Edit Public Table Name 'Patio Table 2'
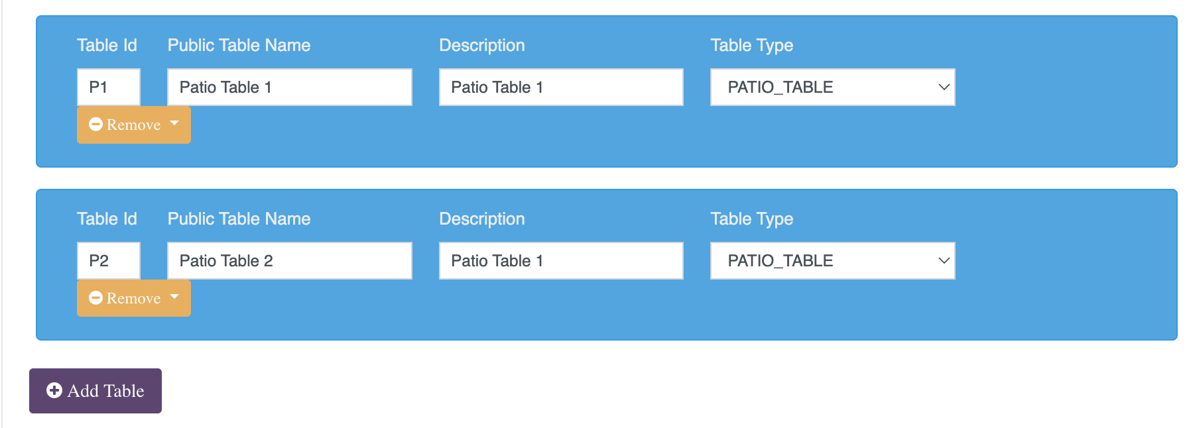The width and height of the screenshot is (1187, 428). click(x=290, y=260)
